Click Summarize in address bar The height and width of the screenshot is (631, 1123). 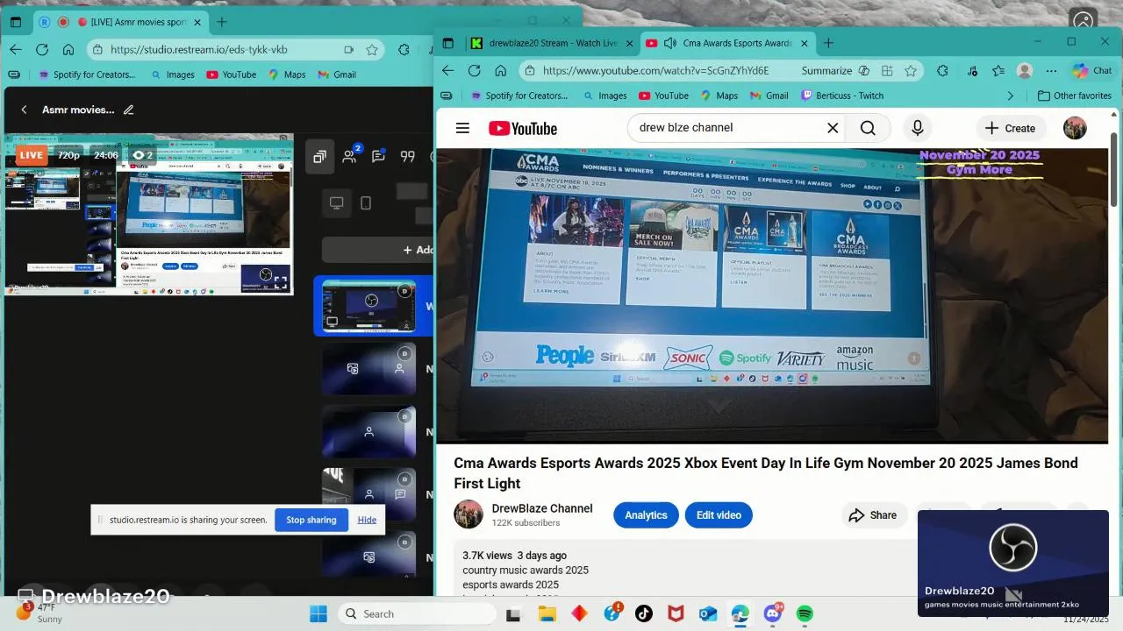pyautogui.click(x=826, y=71)
